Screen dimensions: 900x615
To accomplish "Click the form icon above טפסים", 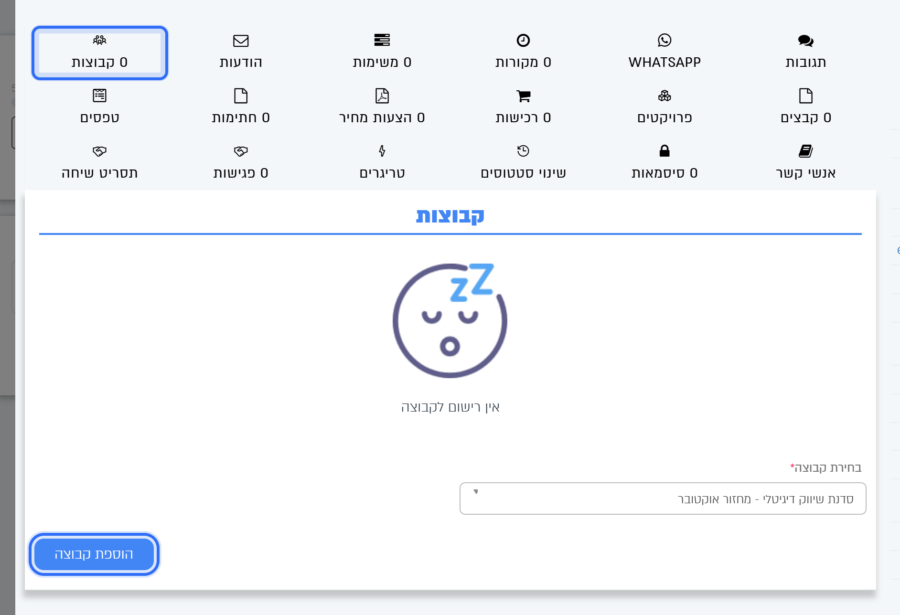I will (99, 95).
